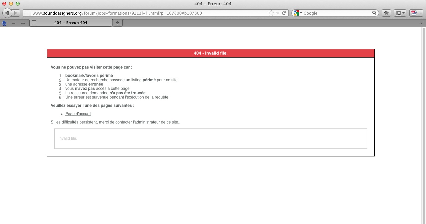Follow the "Page d'accueil" link

78,114
